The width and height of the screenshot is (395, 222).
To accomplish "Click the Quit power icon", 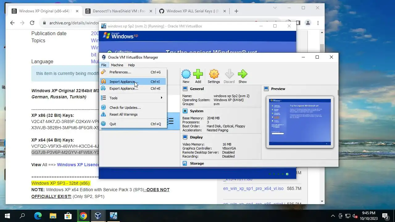I will [x=103, y=124].
